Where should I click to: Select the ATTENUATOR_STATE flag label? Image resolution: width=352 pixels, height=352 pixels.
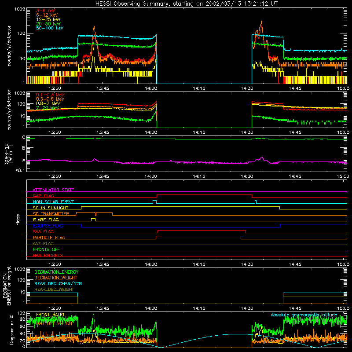[x=53, y=190]
